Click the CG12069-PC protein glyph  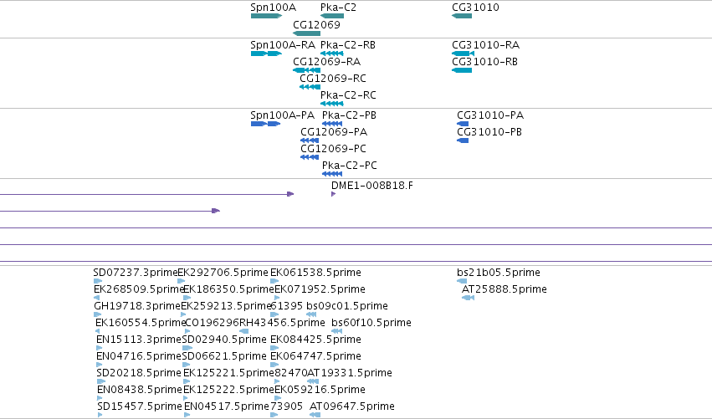click(x=310, y=157)
